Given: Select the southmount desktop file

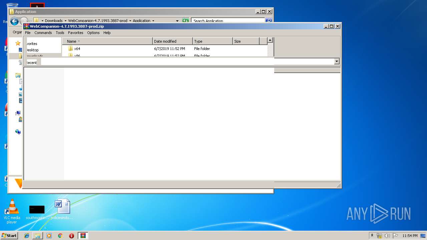Looking at the screenshot, I should (x=37, y=212).
